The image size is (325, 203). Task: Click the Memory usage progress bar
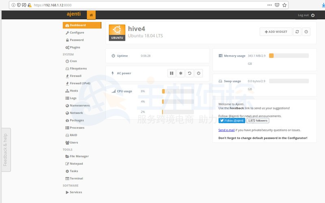pos(288,56)
